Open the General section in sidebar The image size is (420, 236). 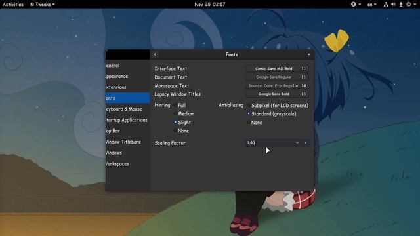(x=127, y=66)
